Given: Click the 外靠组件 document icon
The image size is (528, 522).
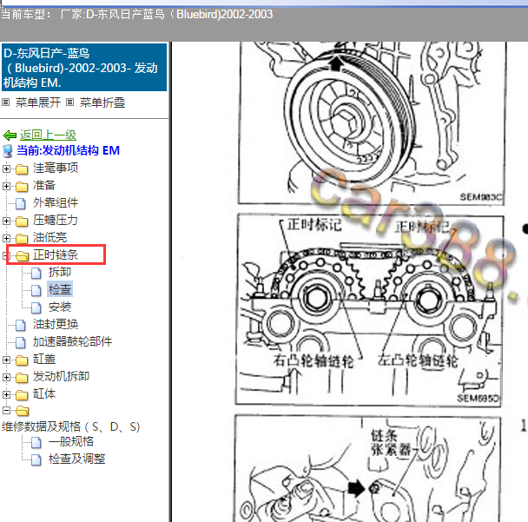Looking at the screenshot, I should [x=22, y=203].
